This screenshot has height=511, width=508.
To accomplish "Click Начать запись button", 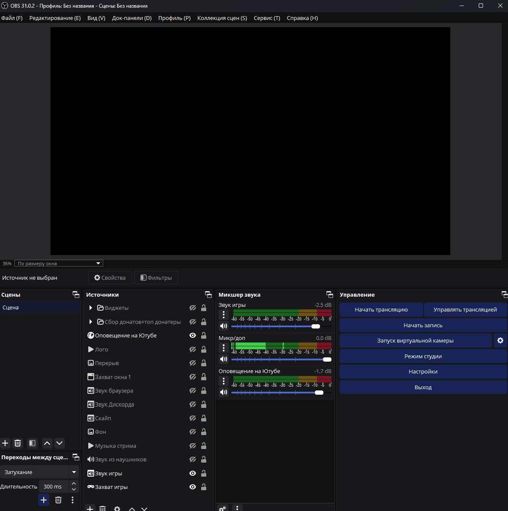I will point(423,325).
